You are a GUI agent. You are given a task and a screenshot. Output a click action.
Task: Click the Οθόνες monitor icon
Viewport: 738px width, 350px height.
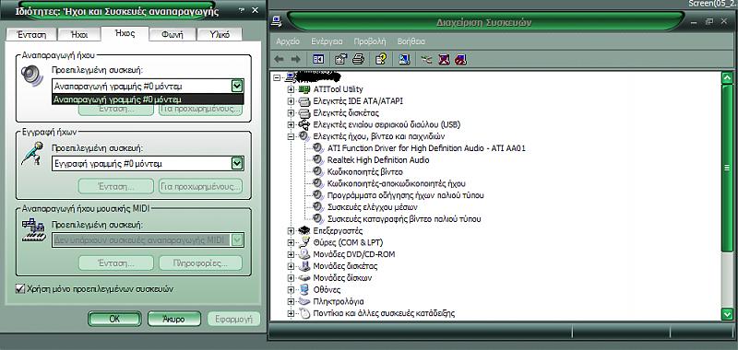[x=304, y=289]
